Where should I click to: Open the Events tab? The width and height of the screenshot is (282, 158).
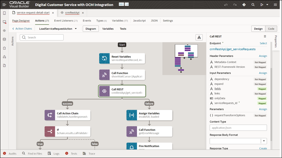click(x=87, y=21)
